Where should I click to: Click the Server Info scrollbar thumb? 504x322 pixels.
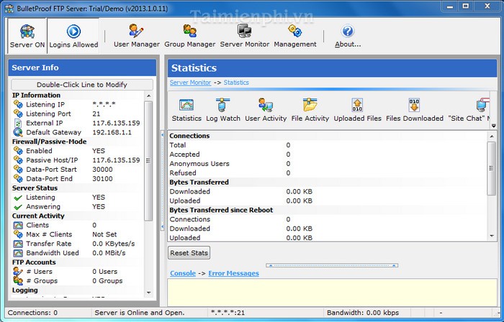point(148,161)
